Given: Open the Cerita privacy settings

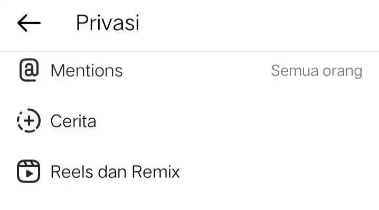Looking at the screenshot, I should point(189,121).
